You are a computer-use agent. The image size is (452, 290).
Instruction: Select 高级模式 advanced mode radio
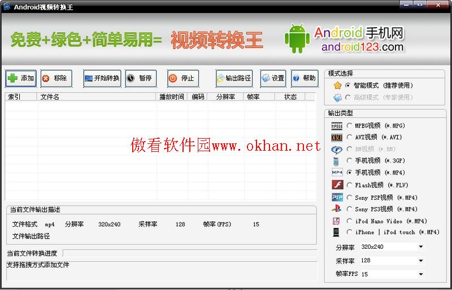[348, 98]
